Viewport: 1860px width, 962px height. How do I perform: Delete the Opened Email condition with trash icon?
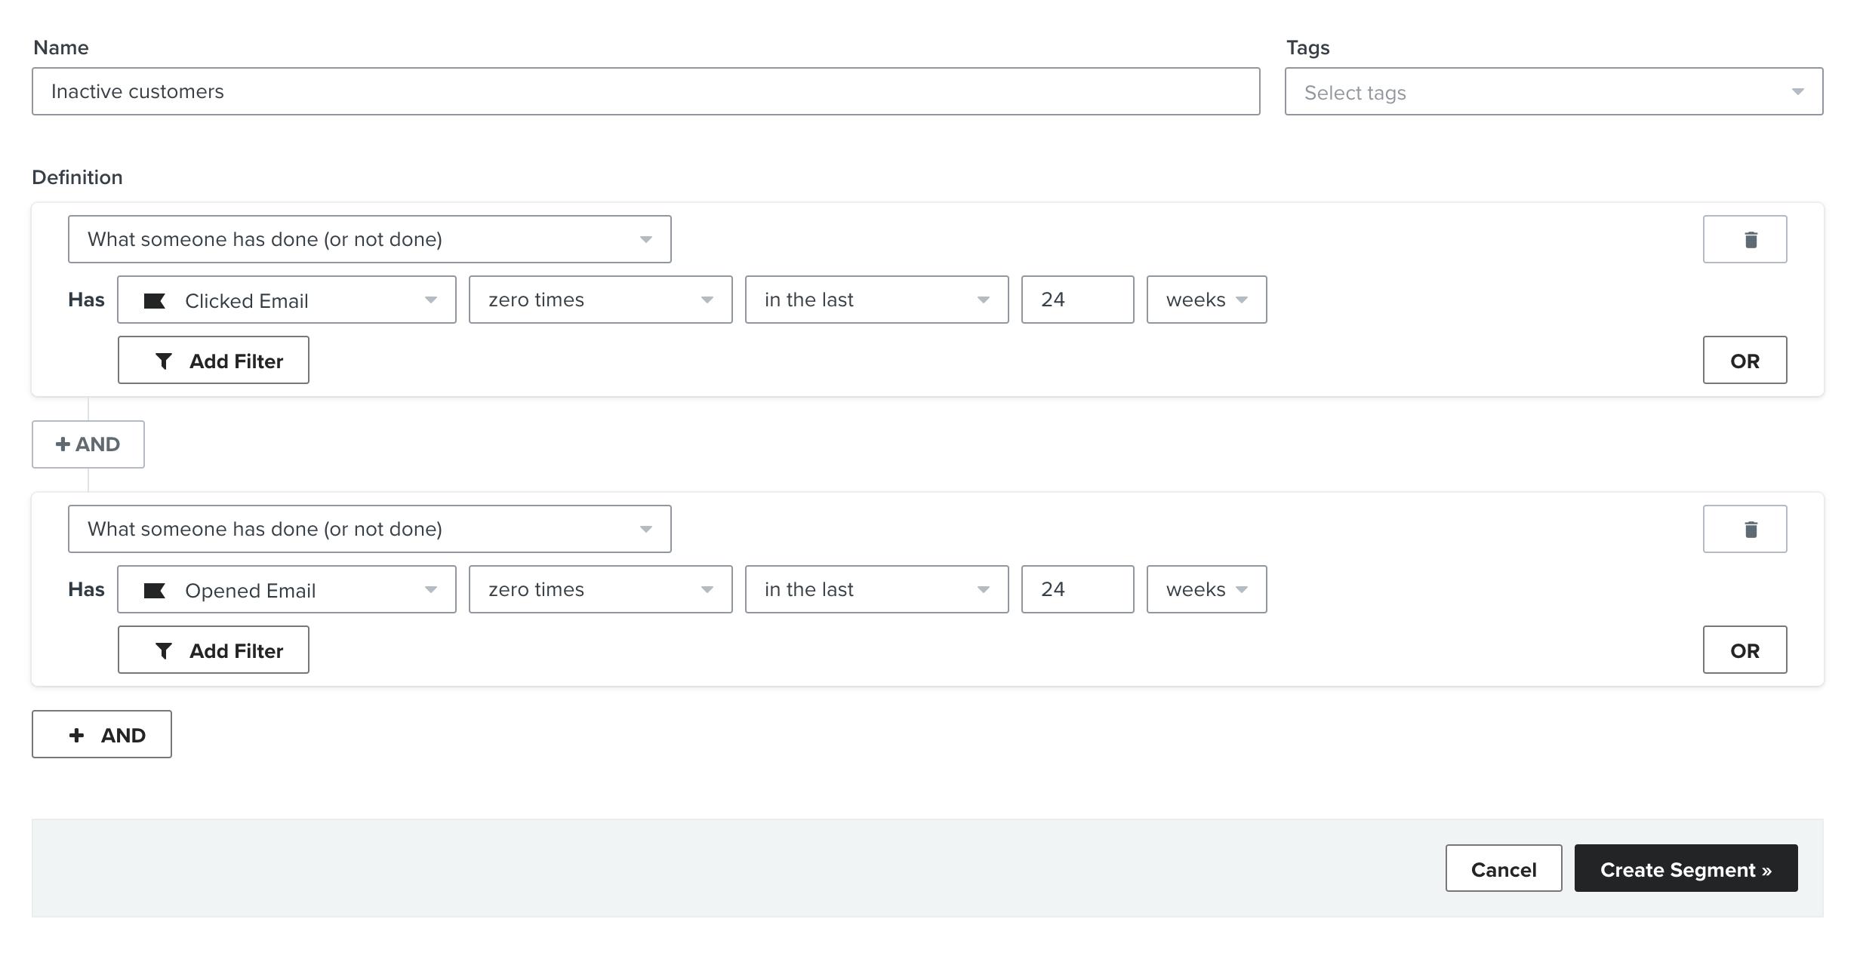point(1744,529)
